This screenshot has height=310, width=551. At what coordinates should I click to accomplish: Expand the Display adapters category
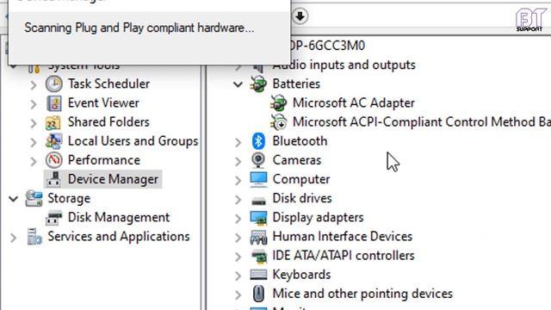(x=238, y=218)
